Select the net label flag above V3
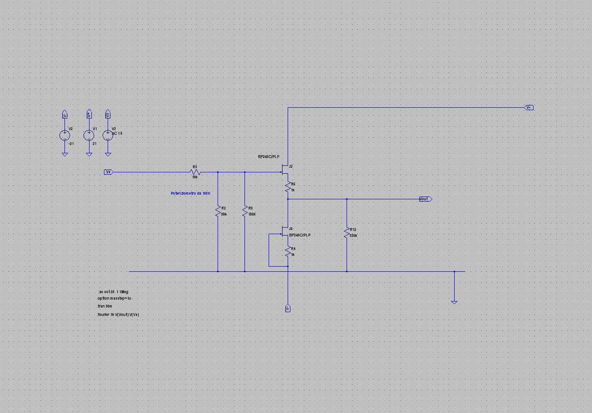The width and height of the screenshot is (592, 413). 108,114
